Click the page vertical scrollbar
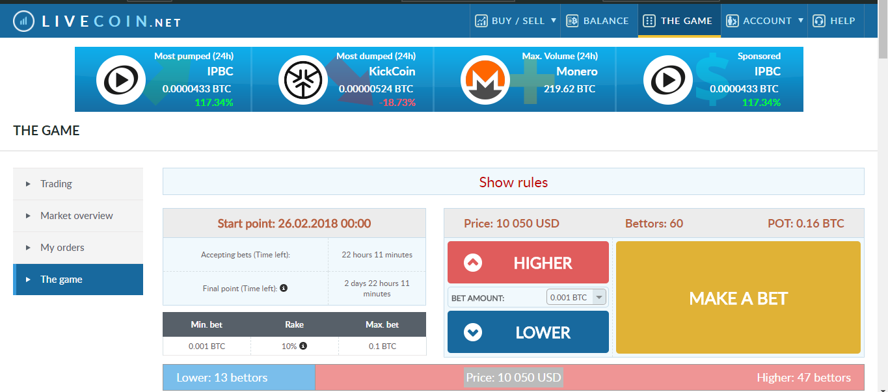 point(882,195)
